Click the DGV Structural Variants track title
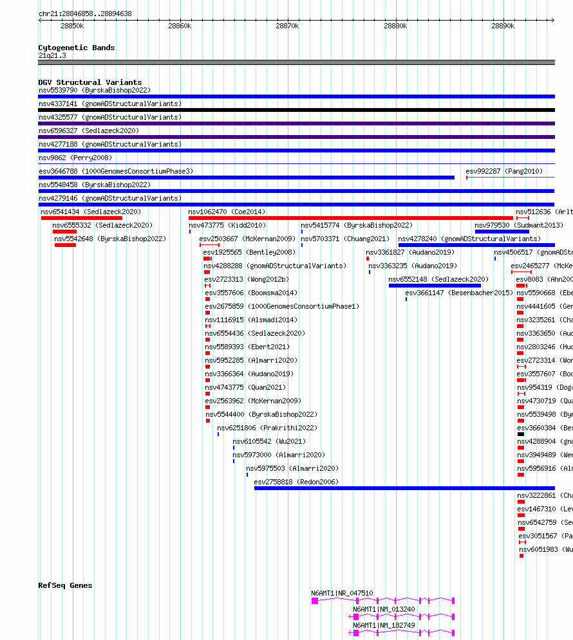Viewport: 573px width, 640px height. click(90, 82)
